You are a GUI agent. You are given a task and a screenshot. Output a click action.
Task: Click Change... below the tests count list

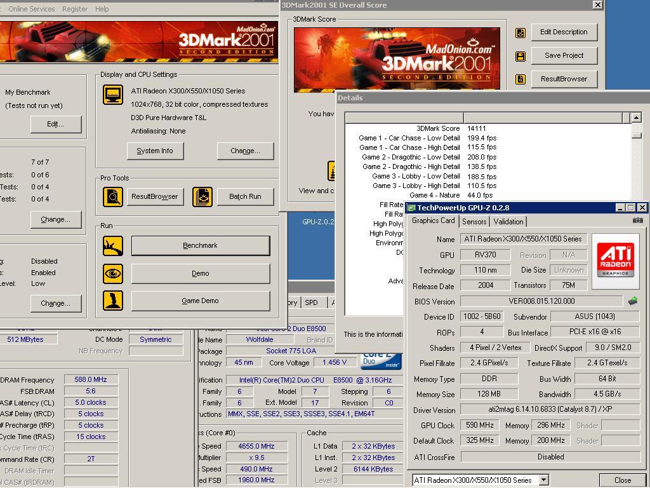click(56, 219)
